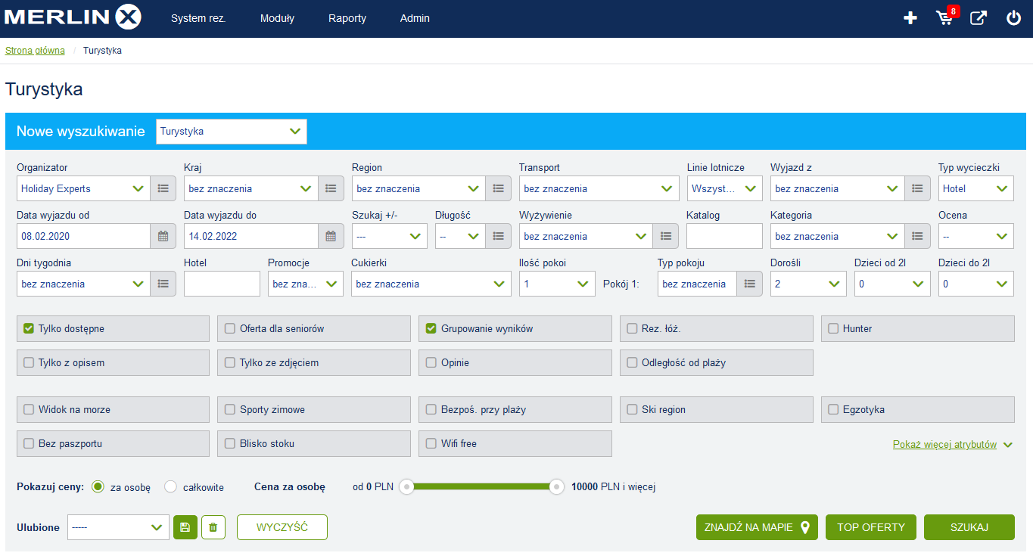Select całkowite price radio
Image resolution: width=1033 pixels, height=556 pixels.
pyautogui.click(x=170, y=486)
